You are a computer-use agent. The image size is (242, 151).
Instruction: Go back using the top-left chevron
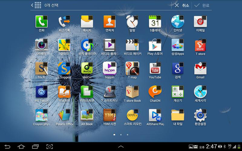tap(32, 5)
